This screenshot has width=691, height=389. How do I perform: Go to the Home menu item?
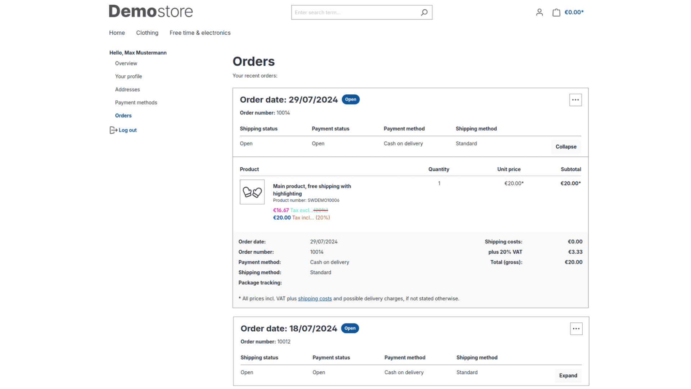coord(117,33)
